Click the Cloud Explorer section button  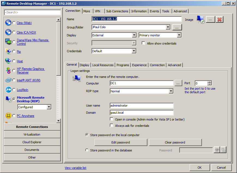[32, 142]
